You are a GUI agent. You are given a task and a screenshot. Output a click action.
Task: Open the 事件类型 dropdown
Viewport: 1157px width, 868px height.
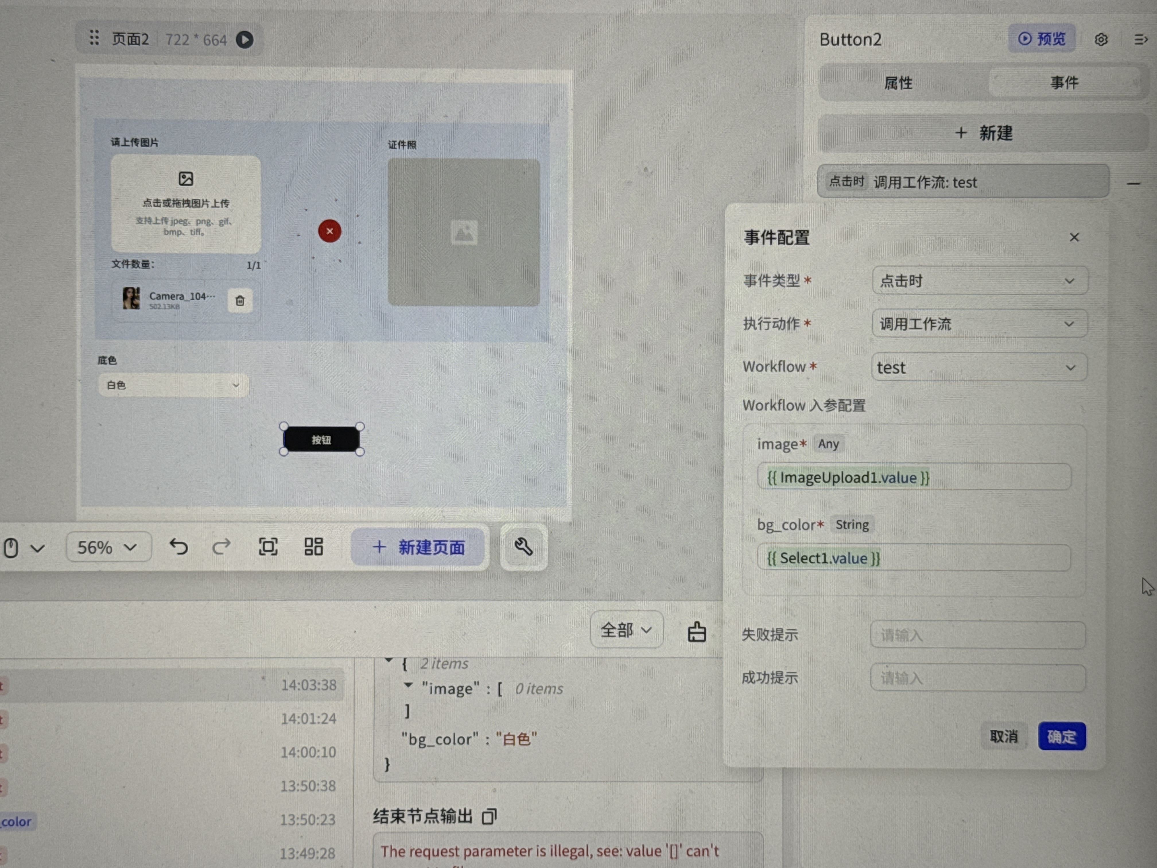click(x=980, y=281)
